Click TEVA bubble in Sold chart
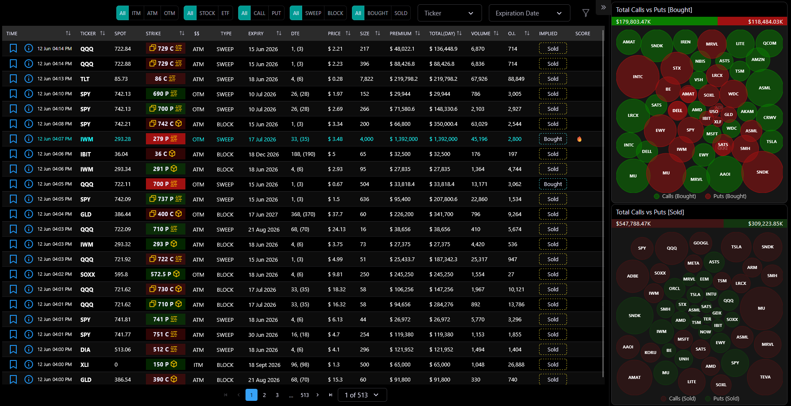This screenshot has width=791, height=406. click(765, 377)
